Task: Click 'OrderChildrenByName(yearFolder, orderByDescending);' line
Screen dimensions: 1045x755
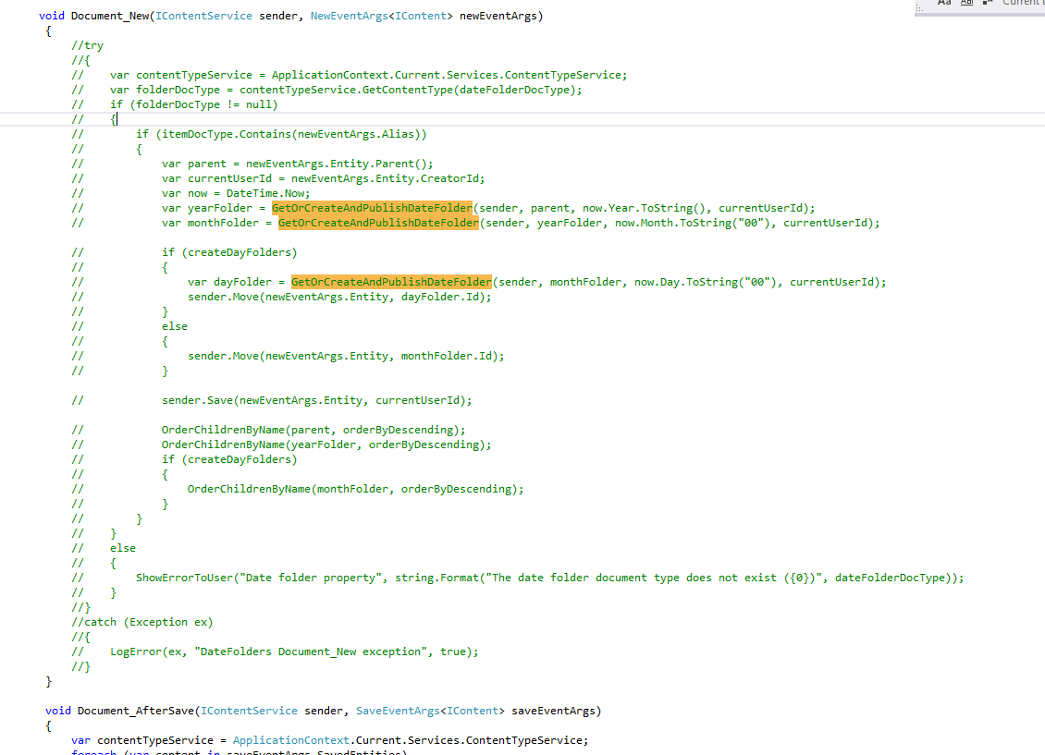Action: click(x=326, y=444)
